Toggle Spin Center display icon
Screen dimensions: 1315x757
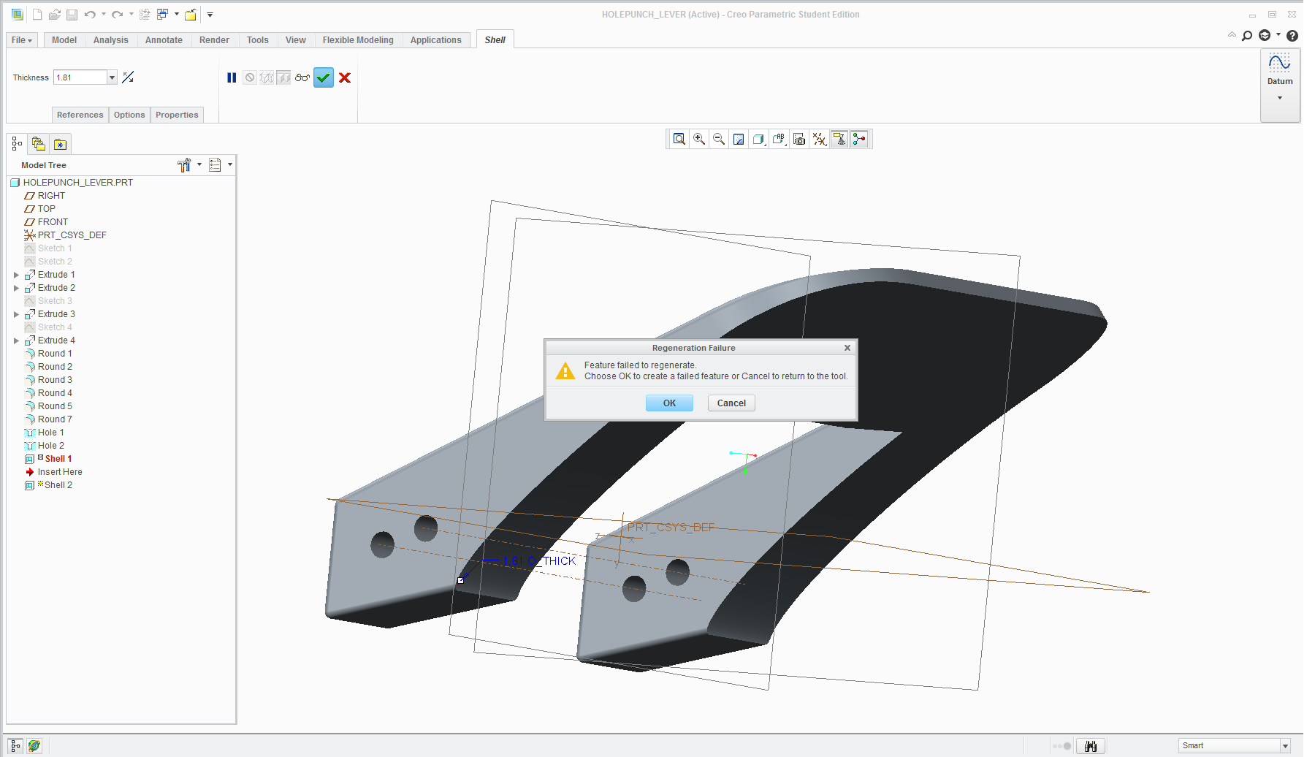pos(859,139)
